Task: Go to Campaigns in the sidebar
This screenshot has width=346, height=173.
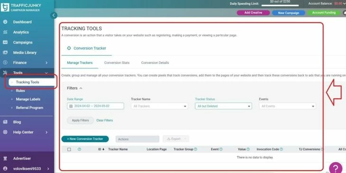Action: point(23,42)
